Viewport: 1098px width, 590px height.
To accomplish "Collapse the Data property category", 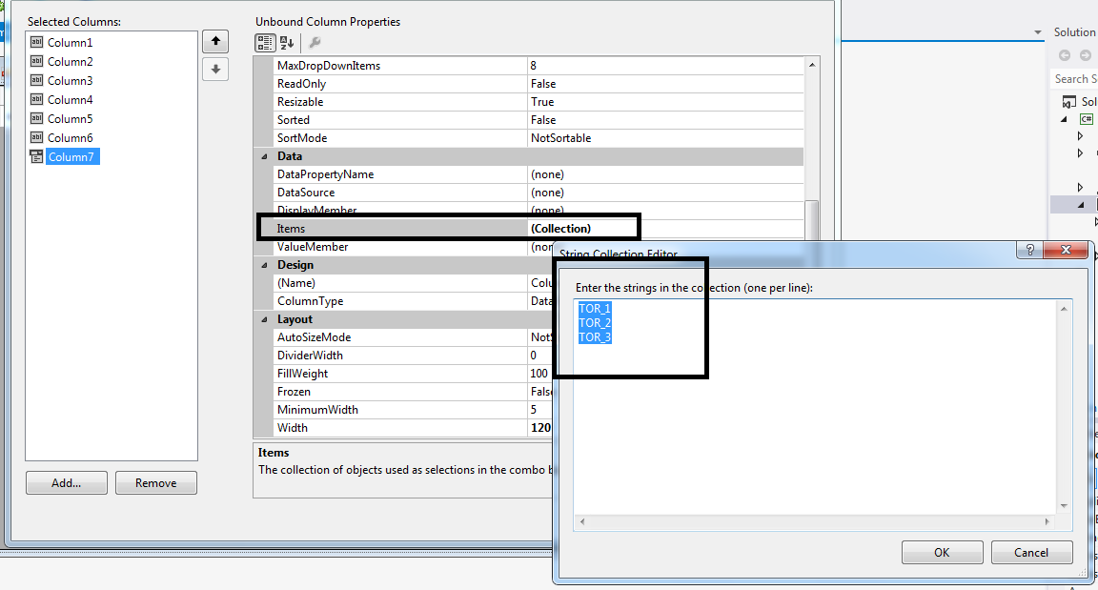I will 265,156.
